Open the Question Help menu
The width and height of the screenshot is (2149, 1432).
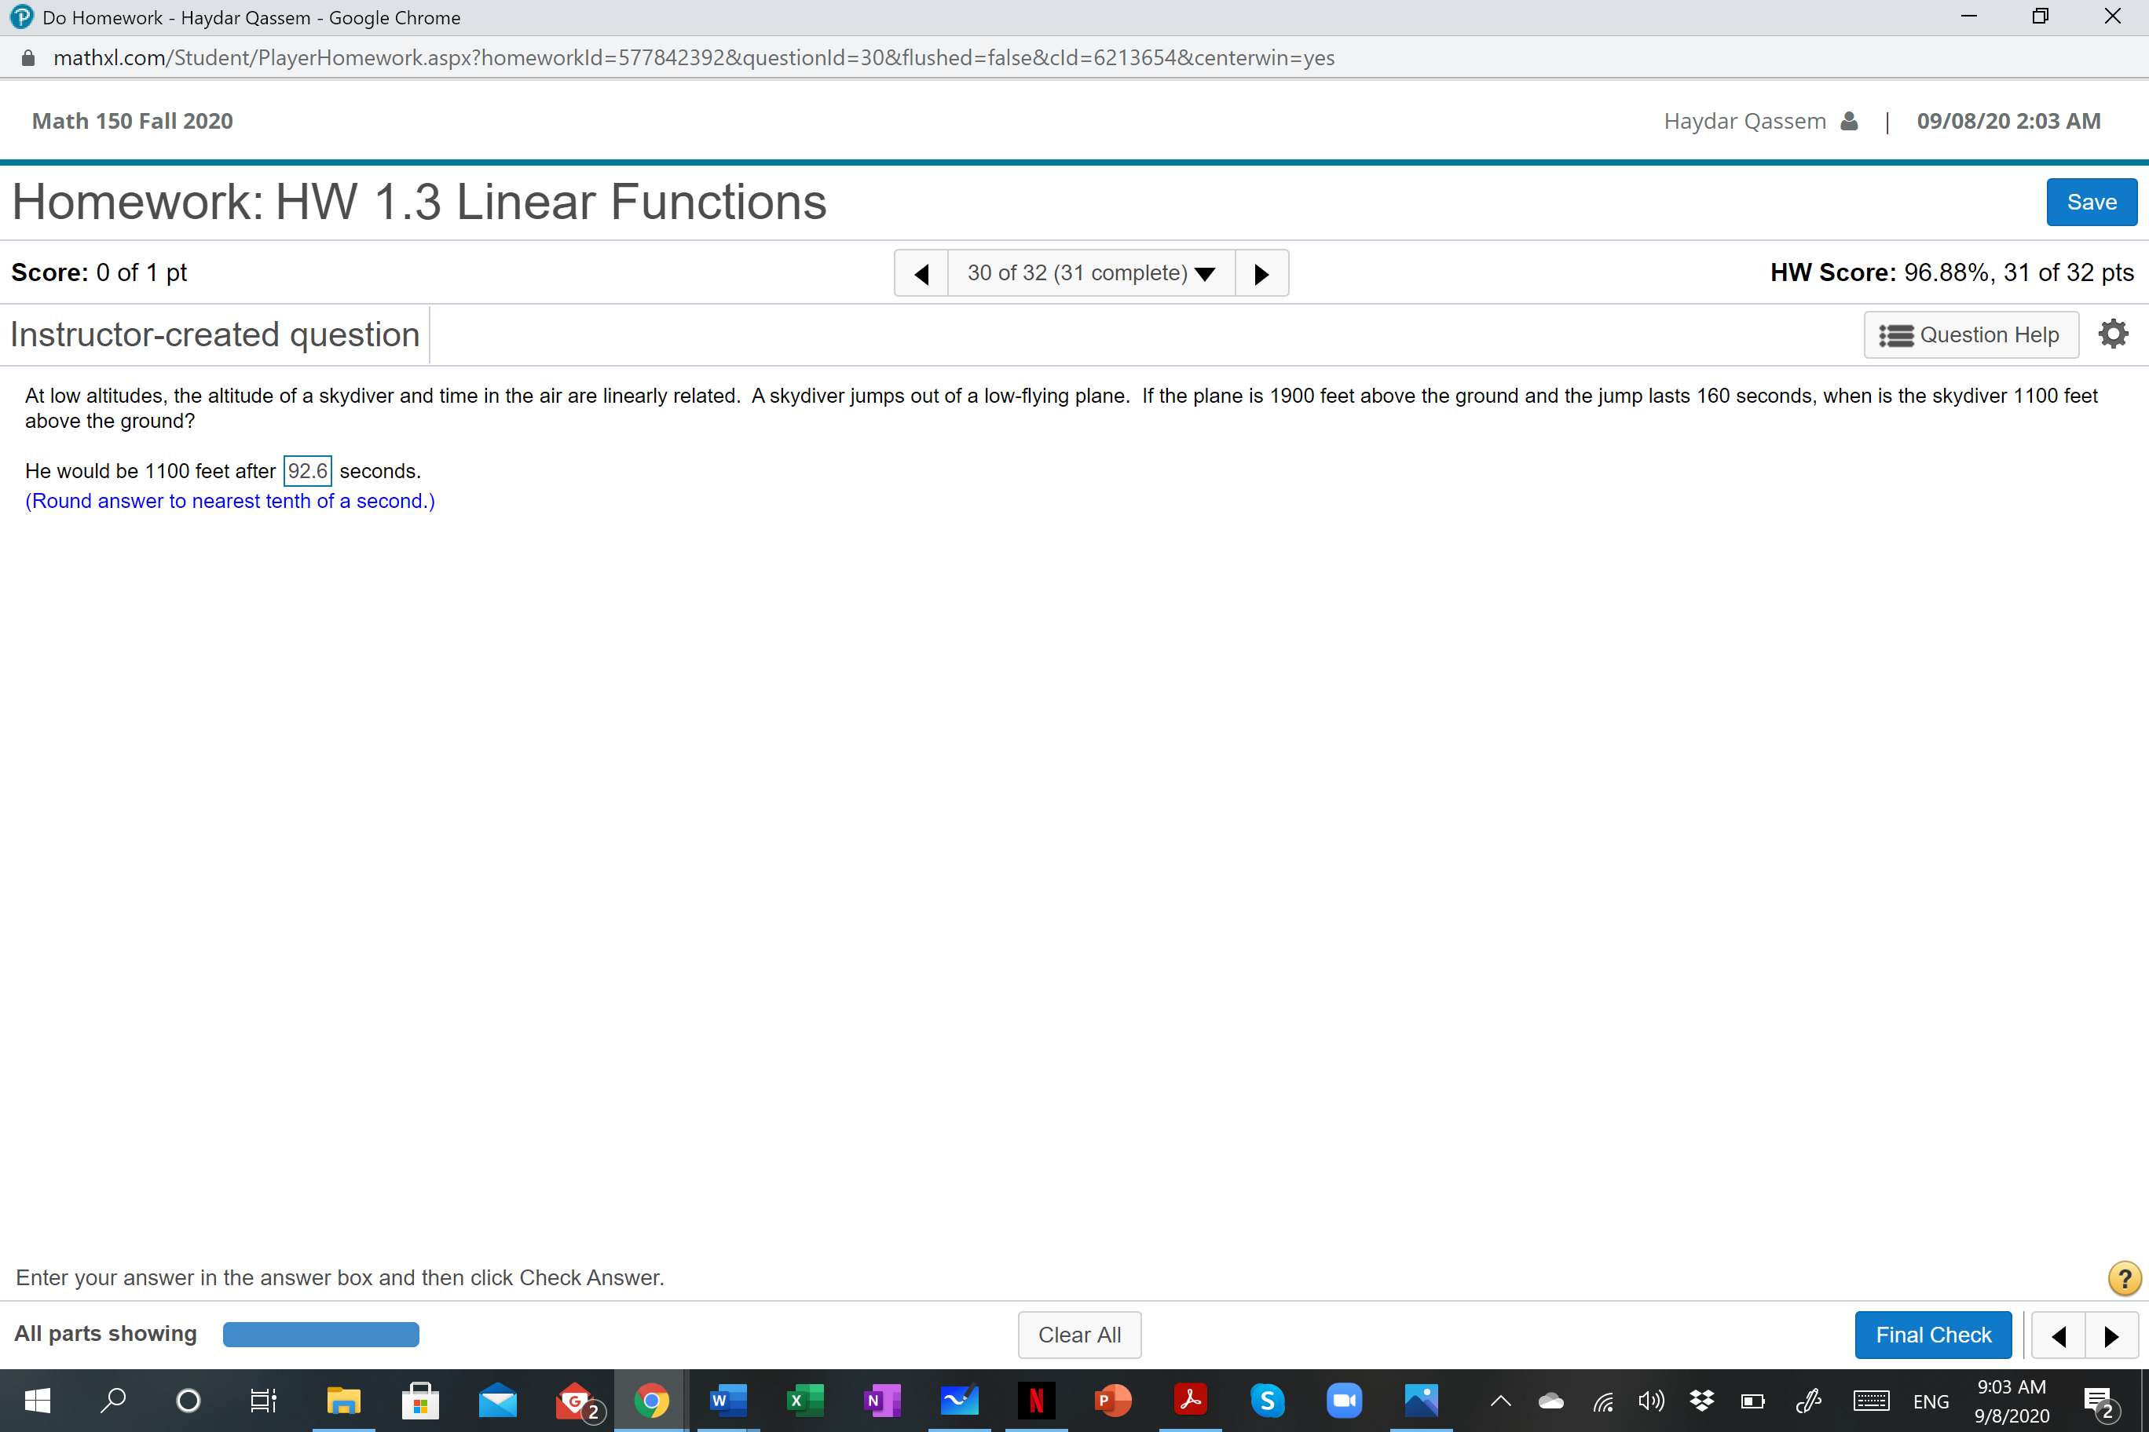[1971, 335]
